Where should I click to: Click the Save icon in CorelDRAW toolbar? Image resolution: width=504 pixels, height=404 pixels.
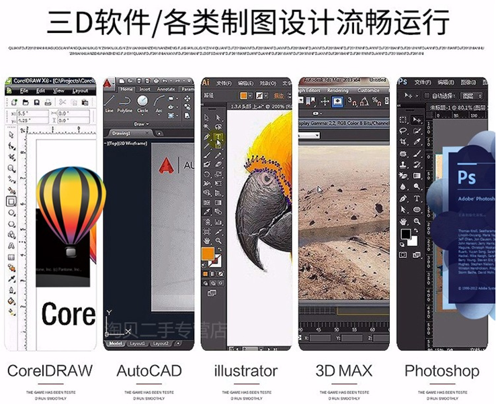click(37, 103)
